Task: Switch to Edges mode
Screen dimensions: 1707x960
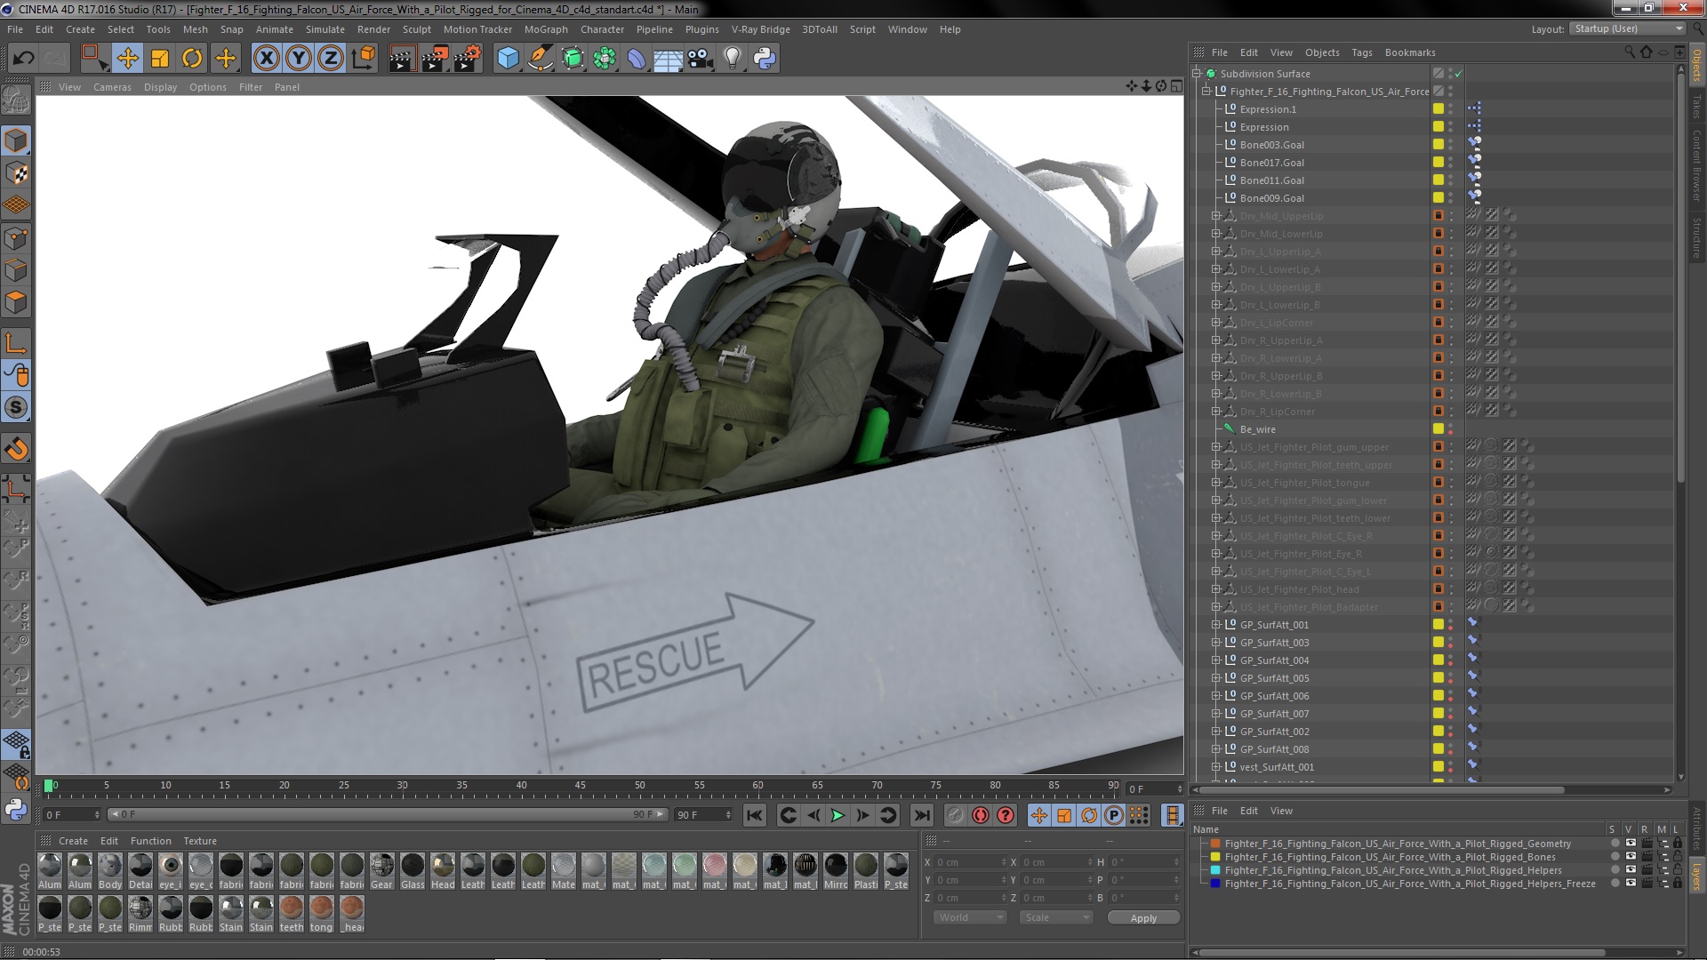Action: (16, 270)
